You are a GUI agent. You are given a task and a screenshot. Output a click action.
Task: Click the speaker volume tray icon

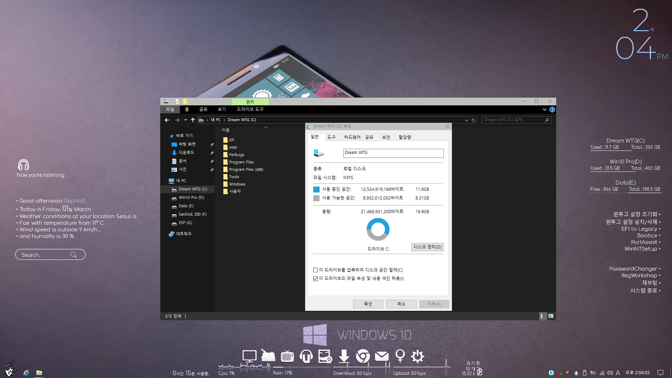tap(610, 373)
